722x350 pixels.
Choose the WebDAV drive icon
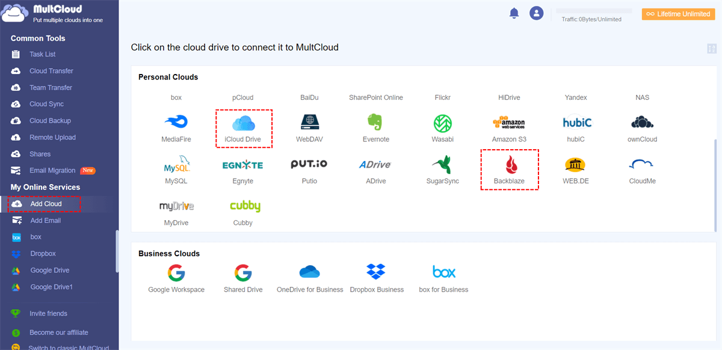click(x=310, y=123)
